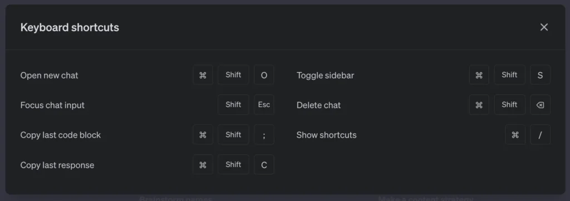Select the Delete chat label
Image resolution: width=570 pixels, height=201 pixels.
[x=318, y=105]
